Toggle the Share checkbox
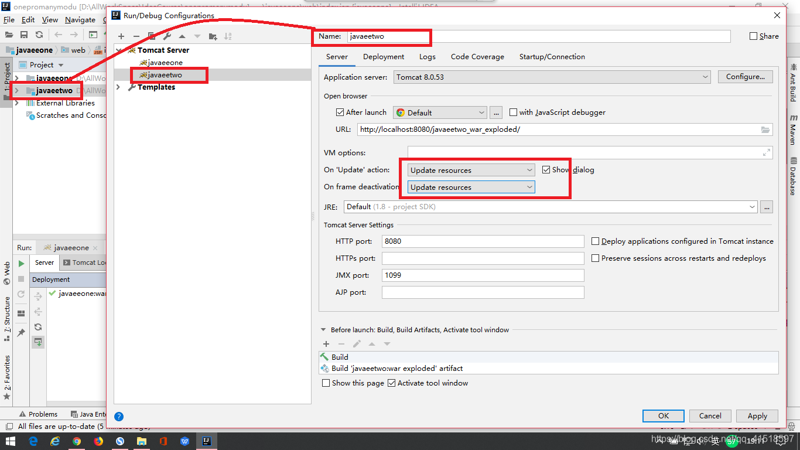Image resolution: width=800 pixels, height=450 pixels. click(x=753, y=36)
